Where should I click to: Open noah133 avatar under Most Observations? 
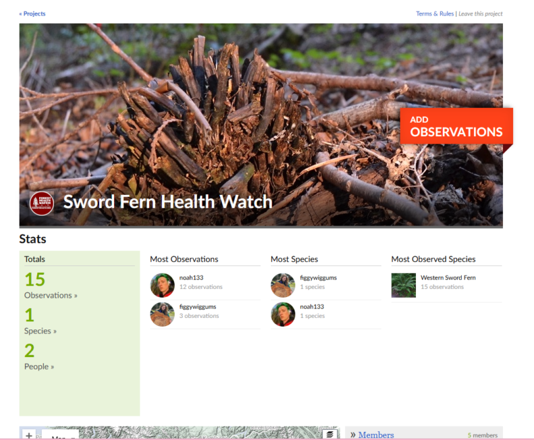point(162,285)
